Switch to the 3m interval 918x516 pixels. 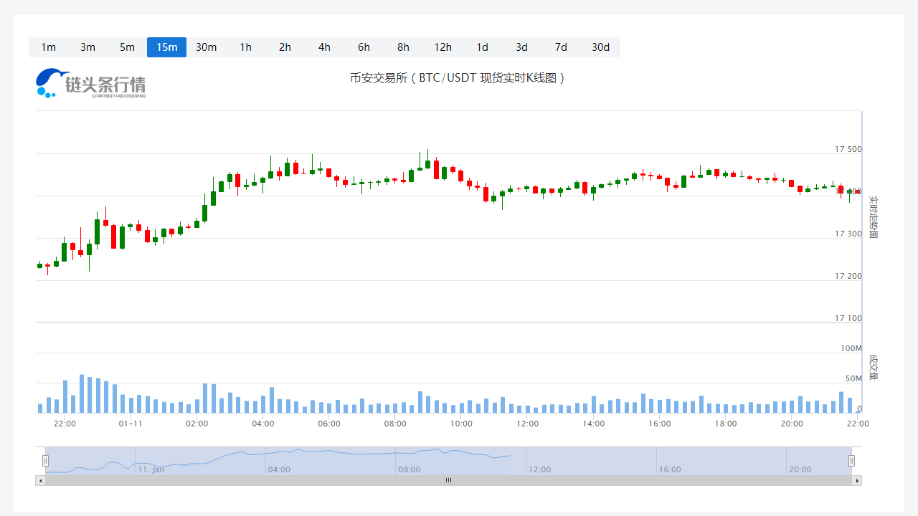(x=87, y=47)
